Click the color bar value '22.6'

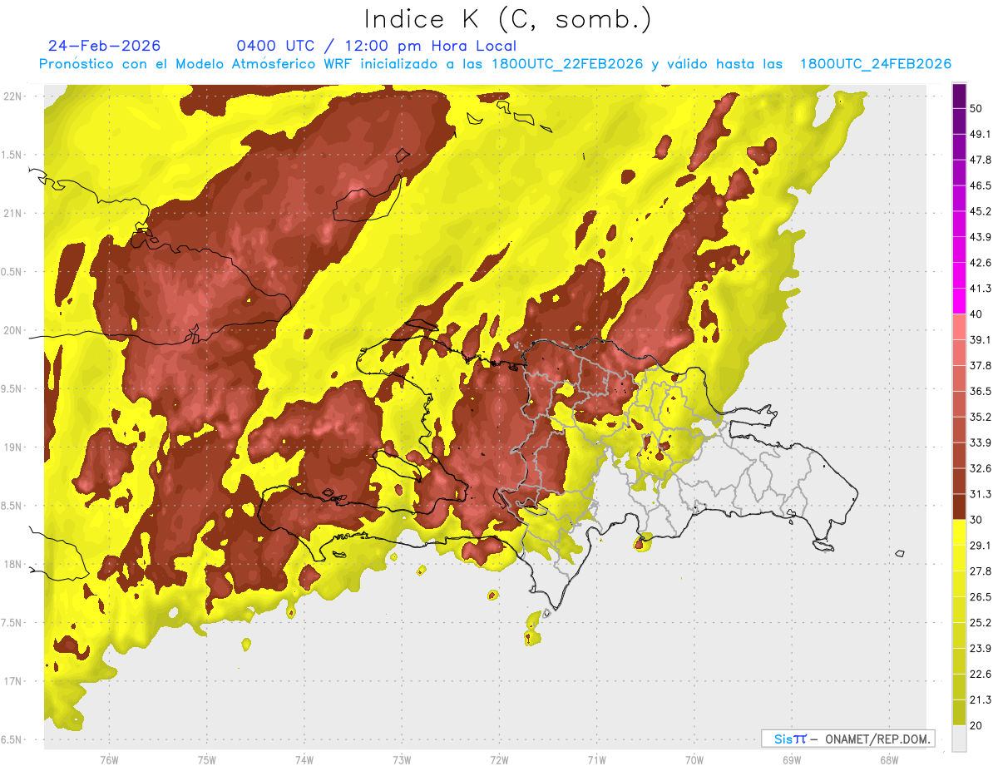pos(980,674)
